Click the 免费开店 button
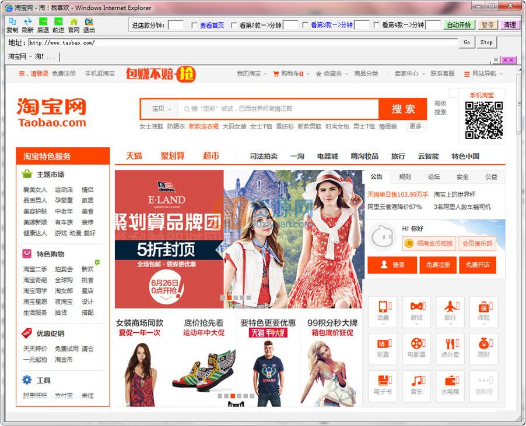Viewport: 526px width, 426px height. click(478, 265)
